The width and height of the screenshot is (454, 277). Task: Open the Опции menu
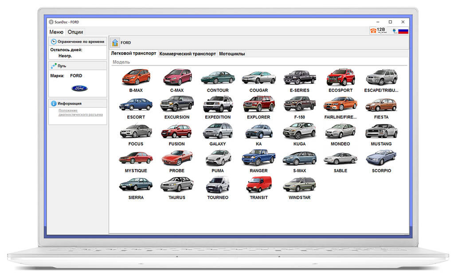point(75,32)
